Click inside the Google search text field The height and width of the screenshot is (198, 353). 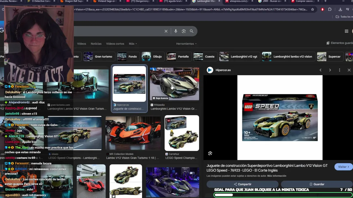[x=119, y=31]
